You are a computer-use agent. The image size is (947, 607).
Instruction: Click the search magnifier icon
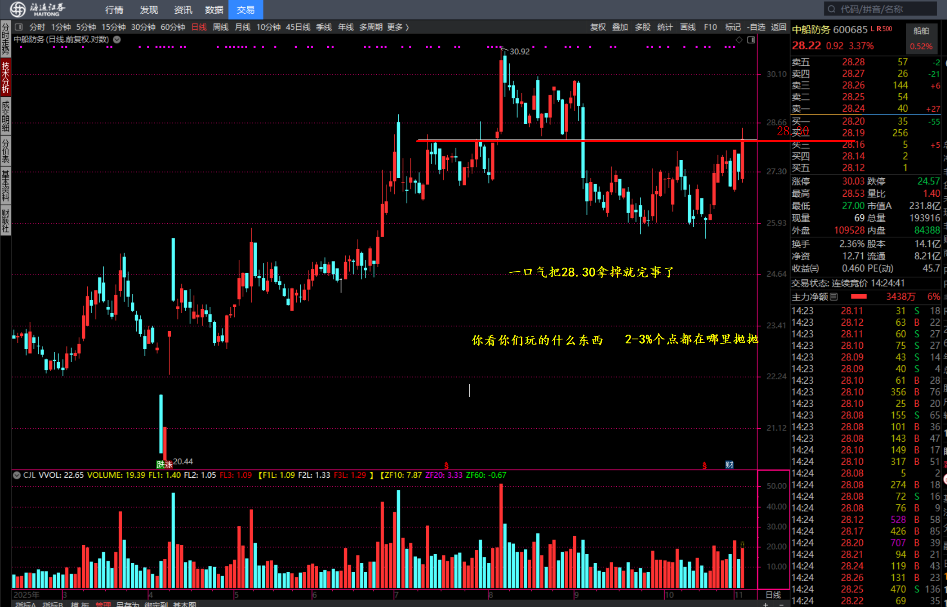(x=831, y=9)
